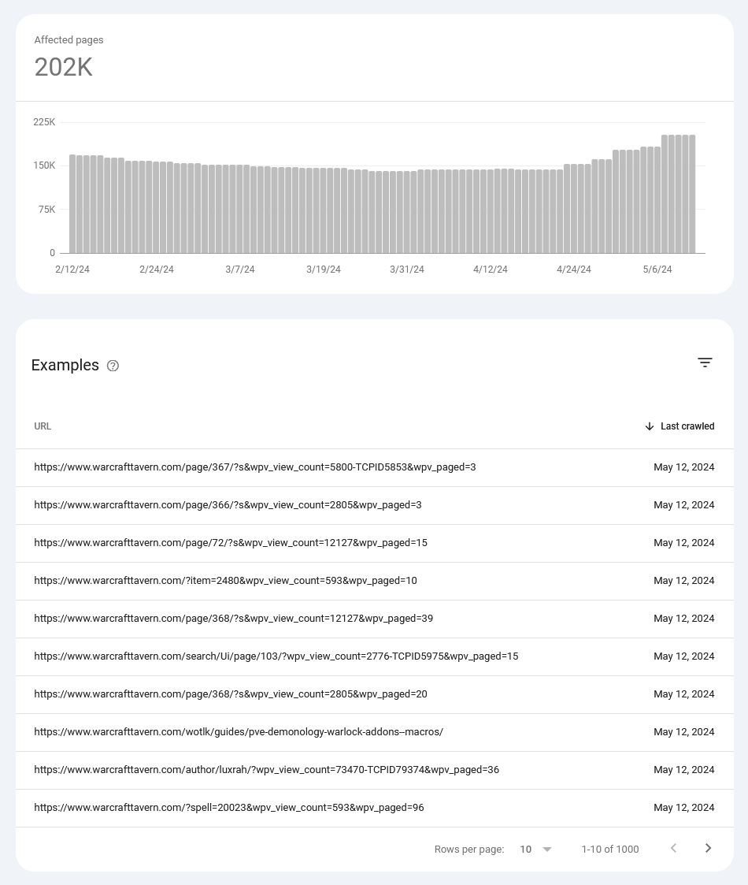Go to the previous page arrow
This screenshot has width=748, height=885.
tap(673, 848)
